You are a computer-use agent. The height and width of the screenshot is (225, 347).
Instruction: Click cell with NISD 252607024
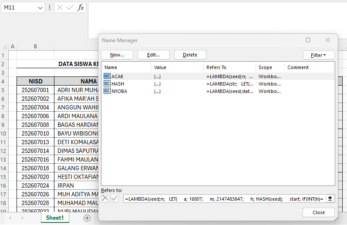pyautogui.click(x=35, y=186)
